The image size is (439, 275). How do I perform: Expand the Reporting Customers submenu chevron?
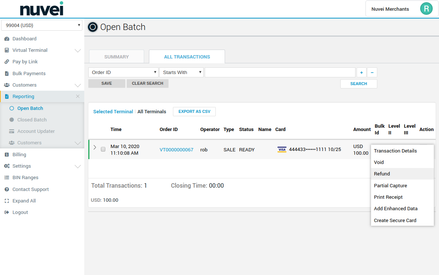pyautogui.click(x=78, y=143)
